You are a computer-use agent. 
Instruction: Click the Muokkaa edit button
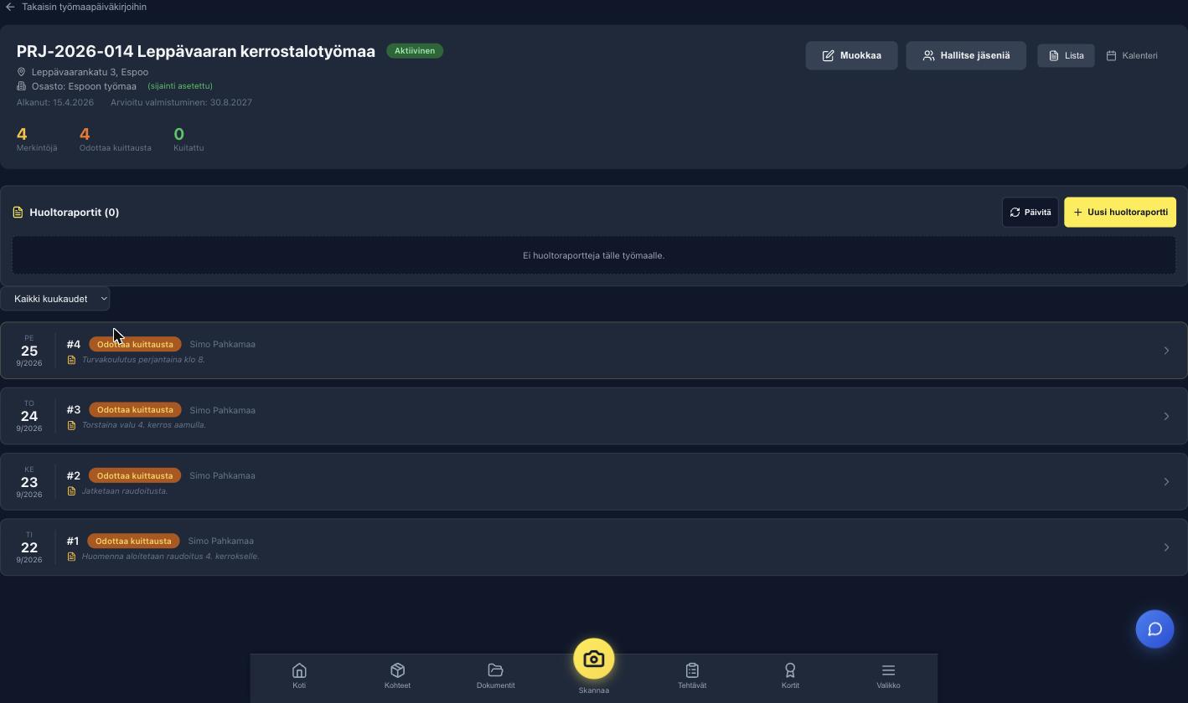click(851, 55)
